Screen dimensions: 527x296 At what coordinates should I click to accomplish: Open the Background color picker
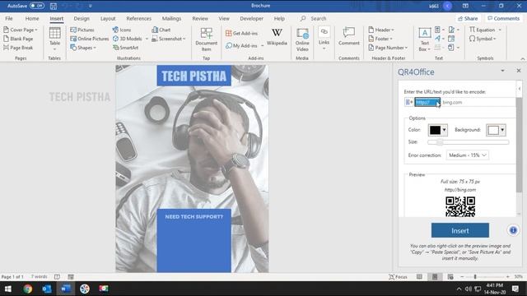[x=496, y=130]
